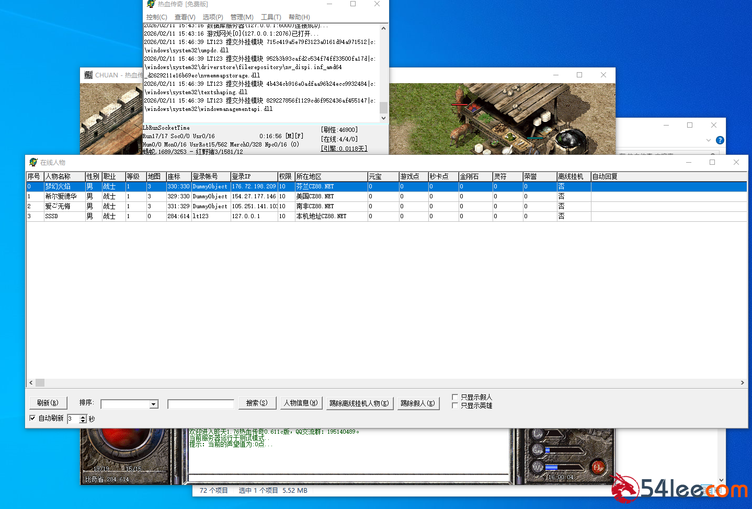The image size is (752, 509).
Task: Uncheck the 自动刷新 checkbox
Action: (x=33, y=418)
